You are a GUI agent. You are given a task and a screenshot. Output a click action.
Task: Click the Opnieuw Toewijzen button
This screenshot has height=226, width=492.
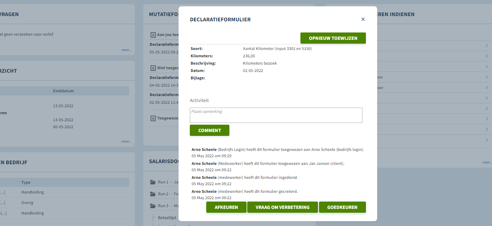pos(333,38)
